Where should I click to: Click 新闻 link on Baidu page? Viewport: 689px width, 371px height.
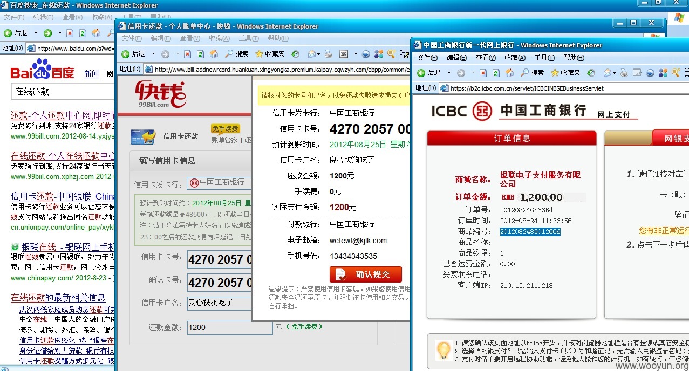coord(92,74)
